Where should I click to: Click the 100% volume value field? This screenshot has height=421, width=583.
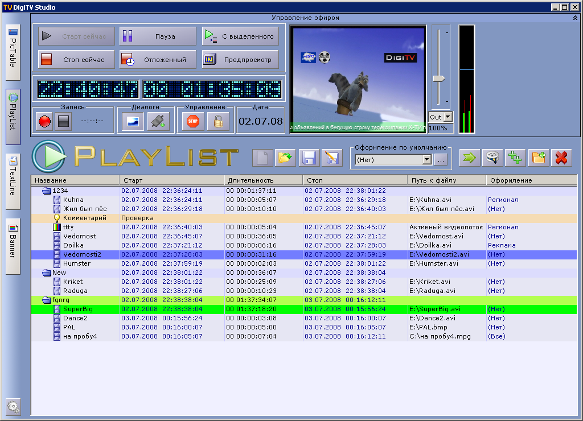point(441,128)
